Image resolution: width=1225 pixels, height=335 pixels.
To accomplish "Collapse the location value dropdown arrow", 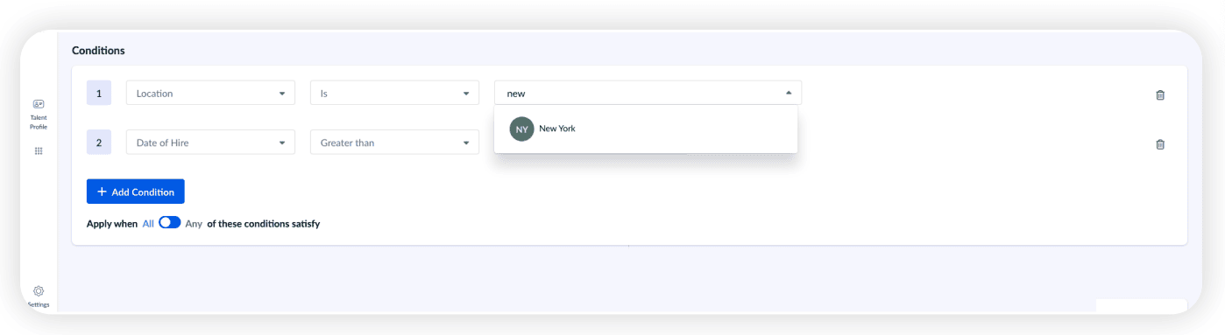I will tap(788, 93).
